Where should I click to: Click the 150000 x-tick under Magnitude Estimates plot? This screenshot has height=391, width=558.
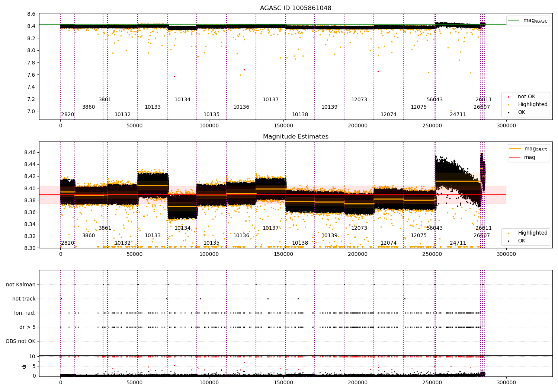pos(283,254)
